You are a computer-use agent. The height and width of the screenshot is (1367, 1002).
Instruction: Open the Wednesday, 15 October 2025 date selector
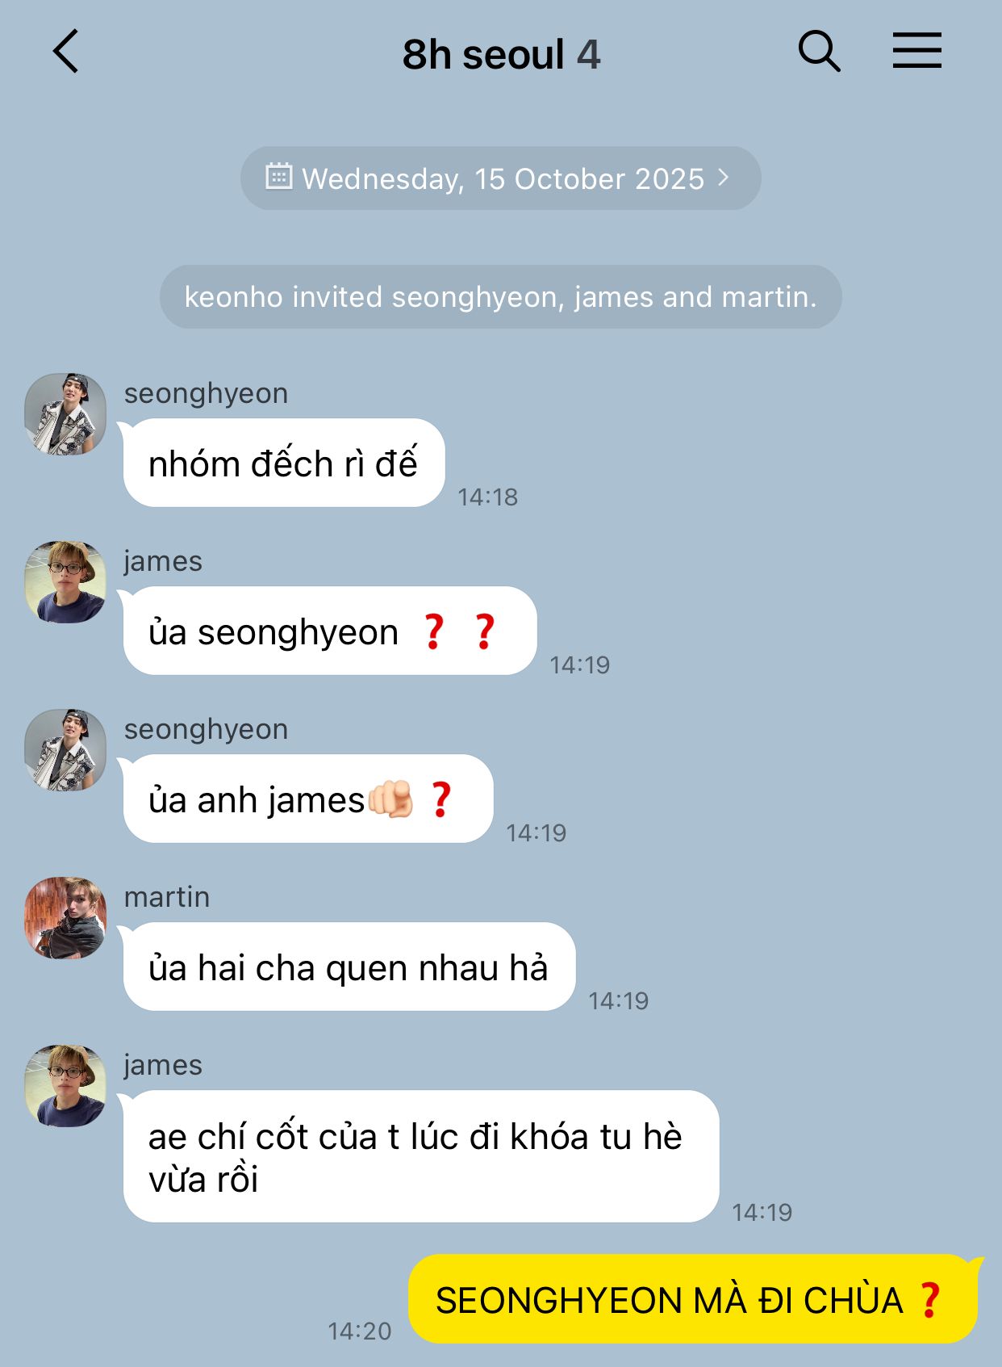(501, 178)
